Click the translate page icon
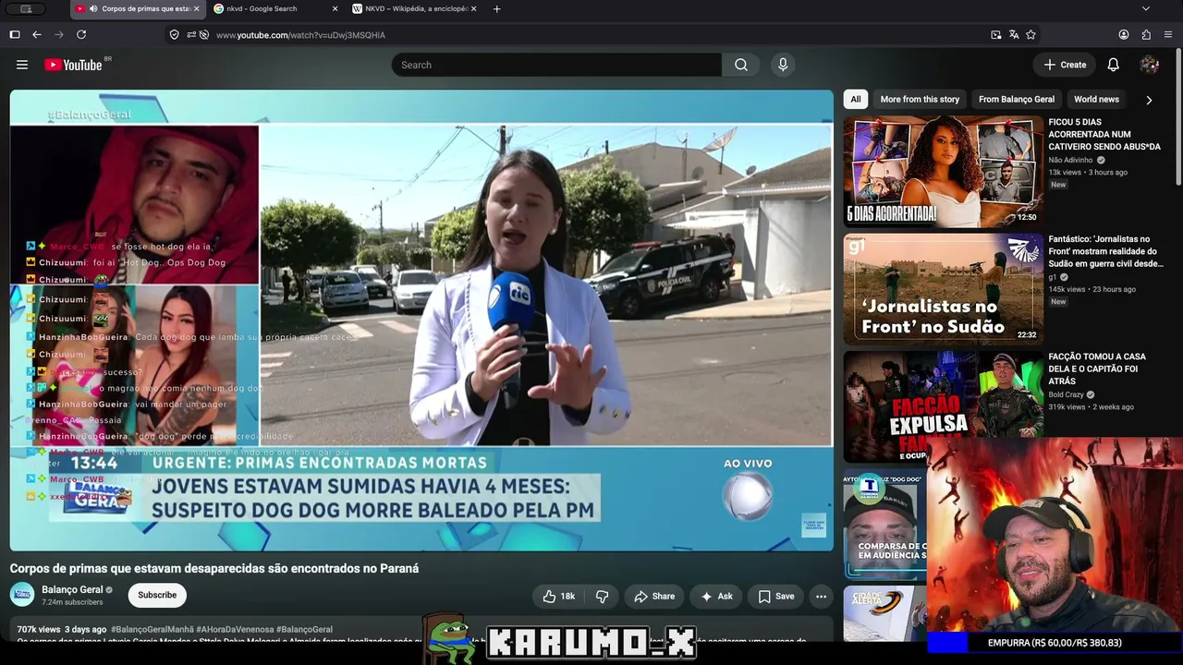The height and width of the screenshot is (665, 1183). pos(1014,35)
